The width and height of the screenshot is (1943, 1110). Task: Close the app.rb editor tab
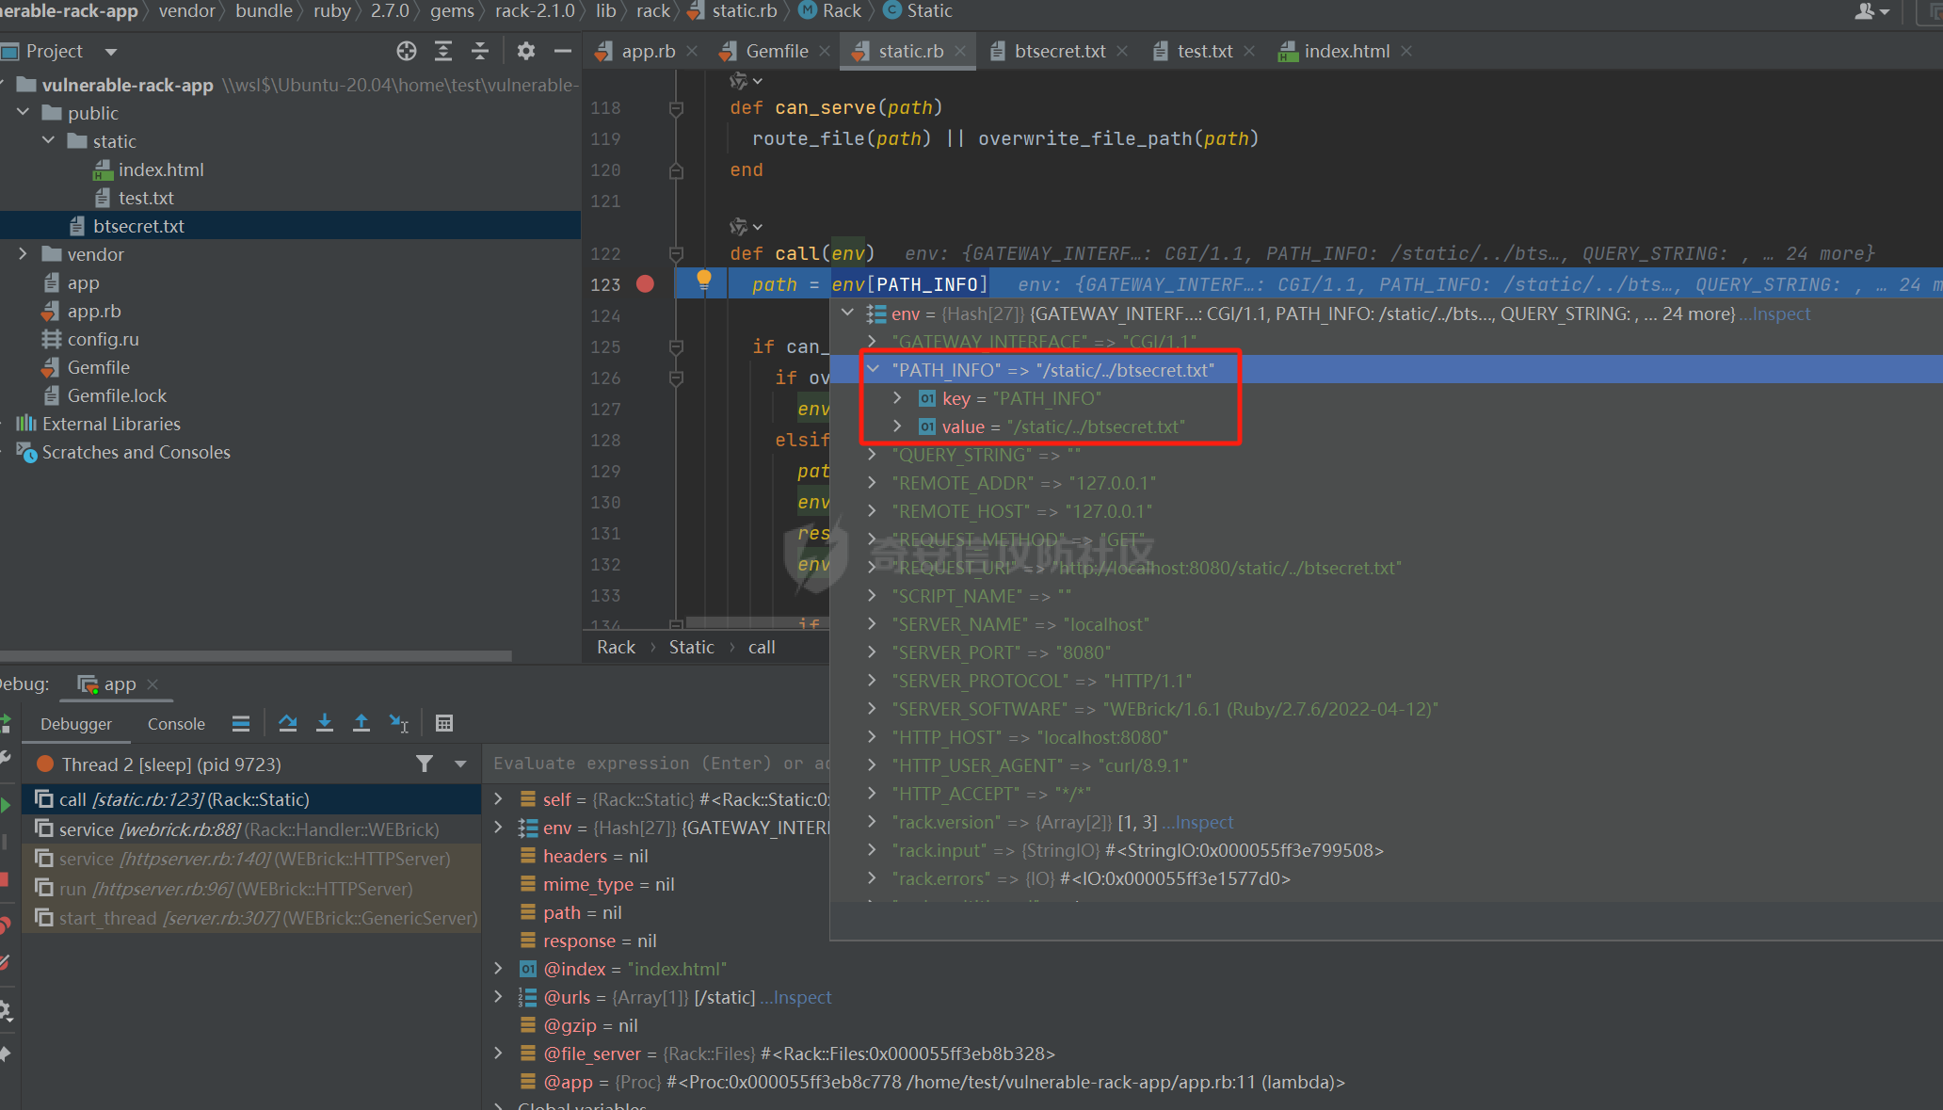692,51
